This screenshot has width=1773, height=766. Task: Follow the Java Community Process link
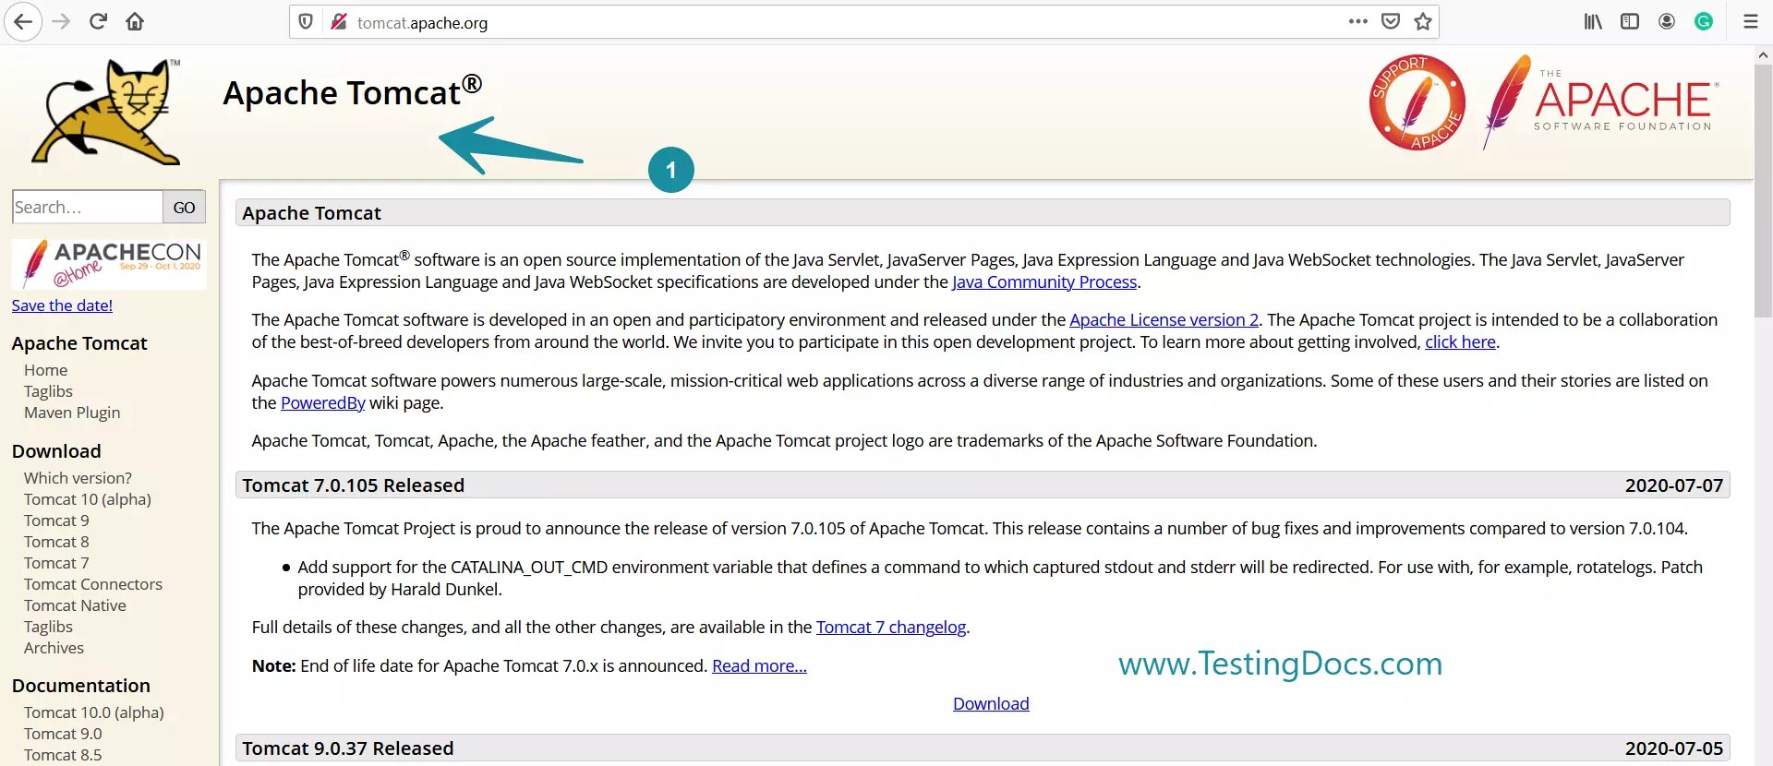click(x=1044, y=282)
